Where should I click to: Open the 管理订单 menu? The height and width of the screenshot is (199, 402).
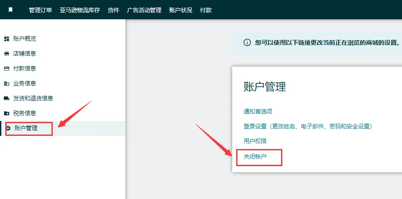(x=40, y=10)
